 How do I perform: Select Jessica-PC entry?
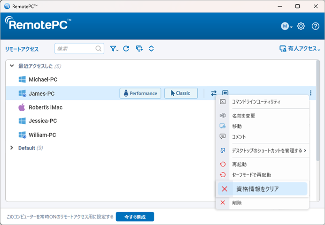[x=43, y=121]
